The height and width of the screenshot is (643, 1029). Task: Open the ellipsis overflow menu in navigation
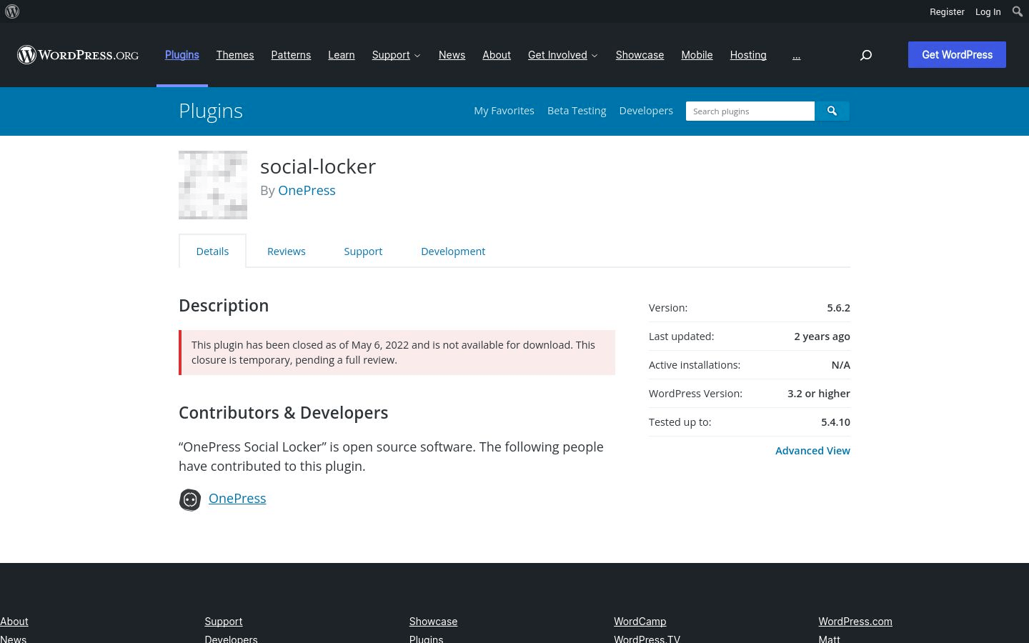pyautogui.click(x=796, y=55)
